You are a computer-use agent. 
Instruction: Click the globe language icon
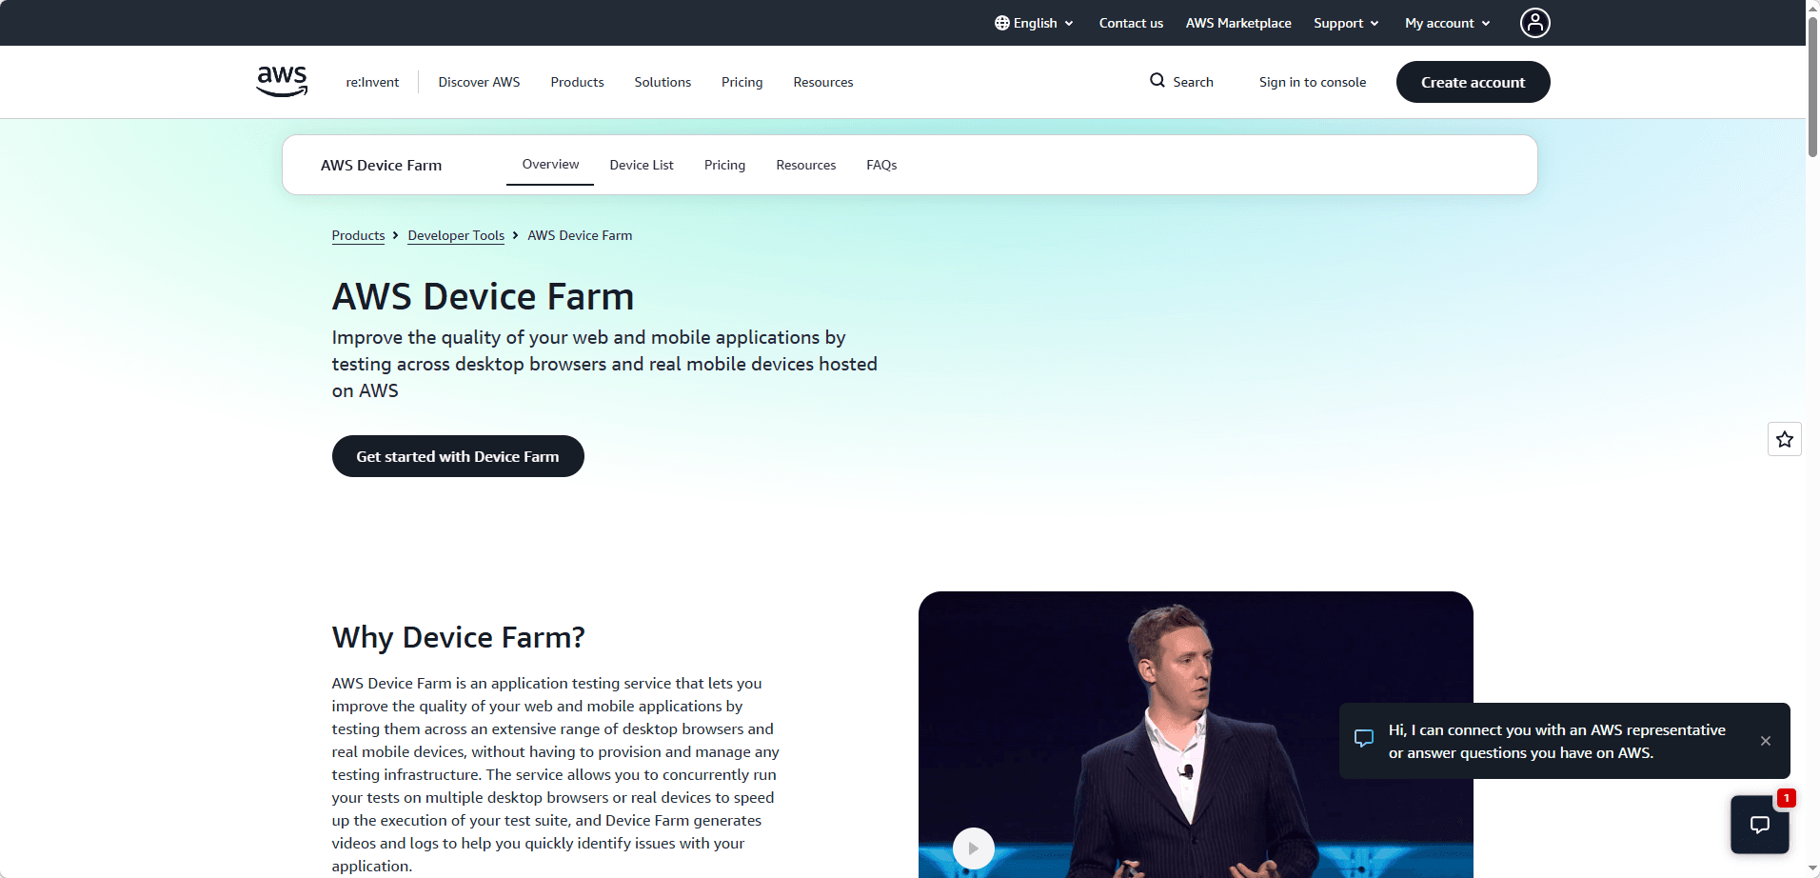(1001, 23)
